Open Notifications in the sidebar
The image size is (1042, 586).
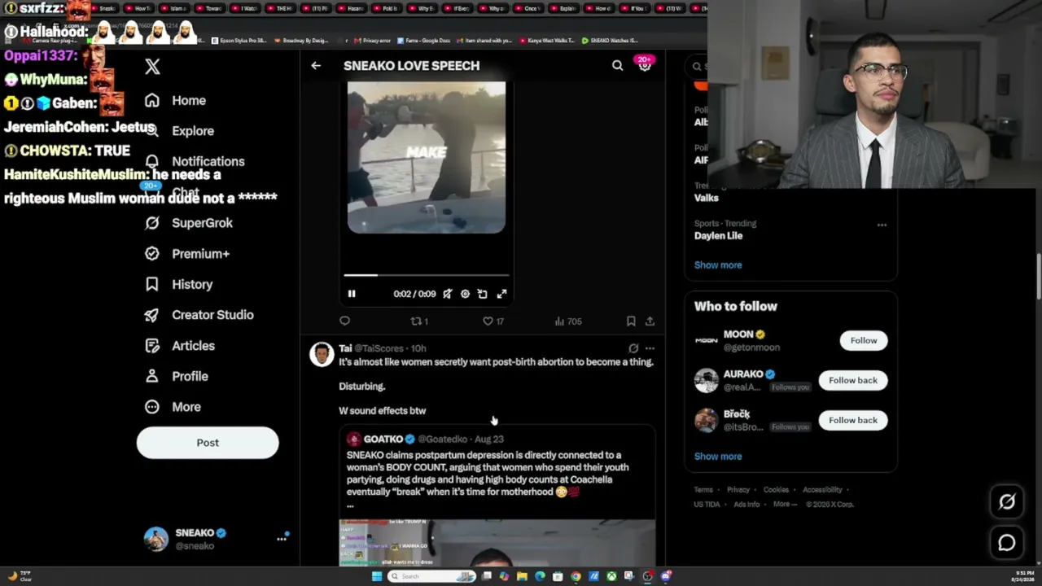(194, 161)
